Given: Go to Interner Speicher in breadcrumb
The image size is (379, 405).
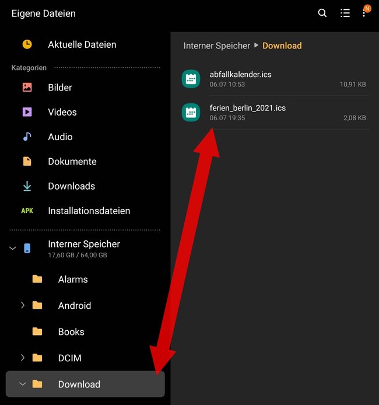Looking at the screenshot, I should [217, 46].
